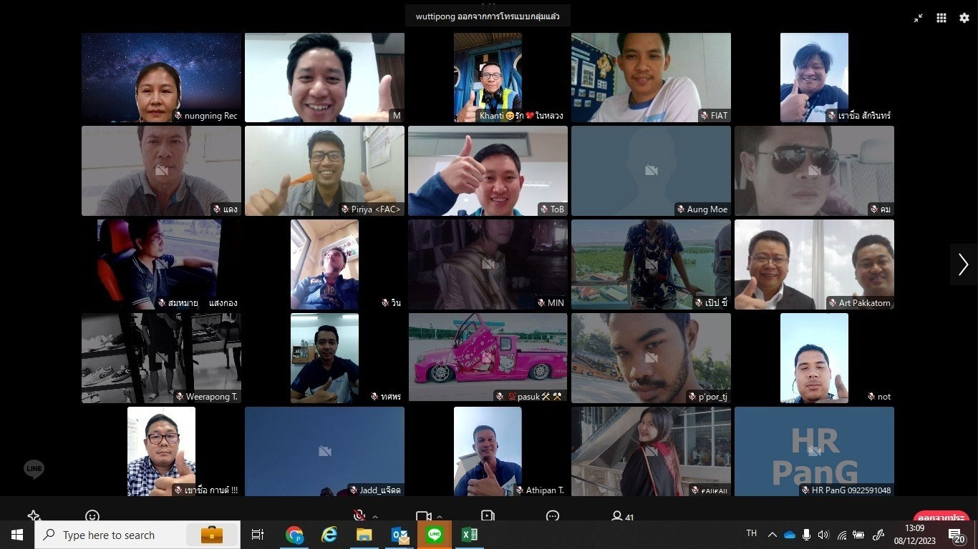Screen dimensions: 978x549
Task: Expand microphone options arrow
Action: (375, 517)
